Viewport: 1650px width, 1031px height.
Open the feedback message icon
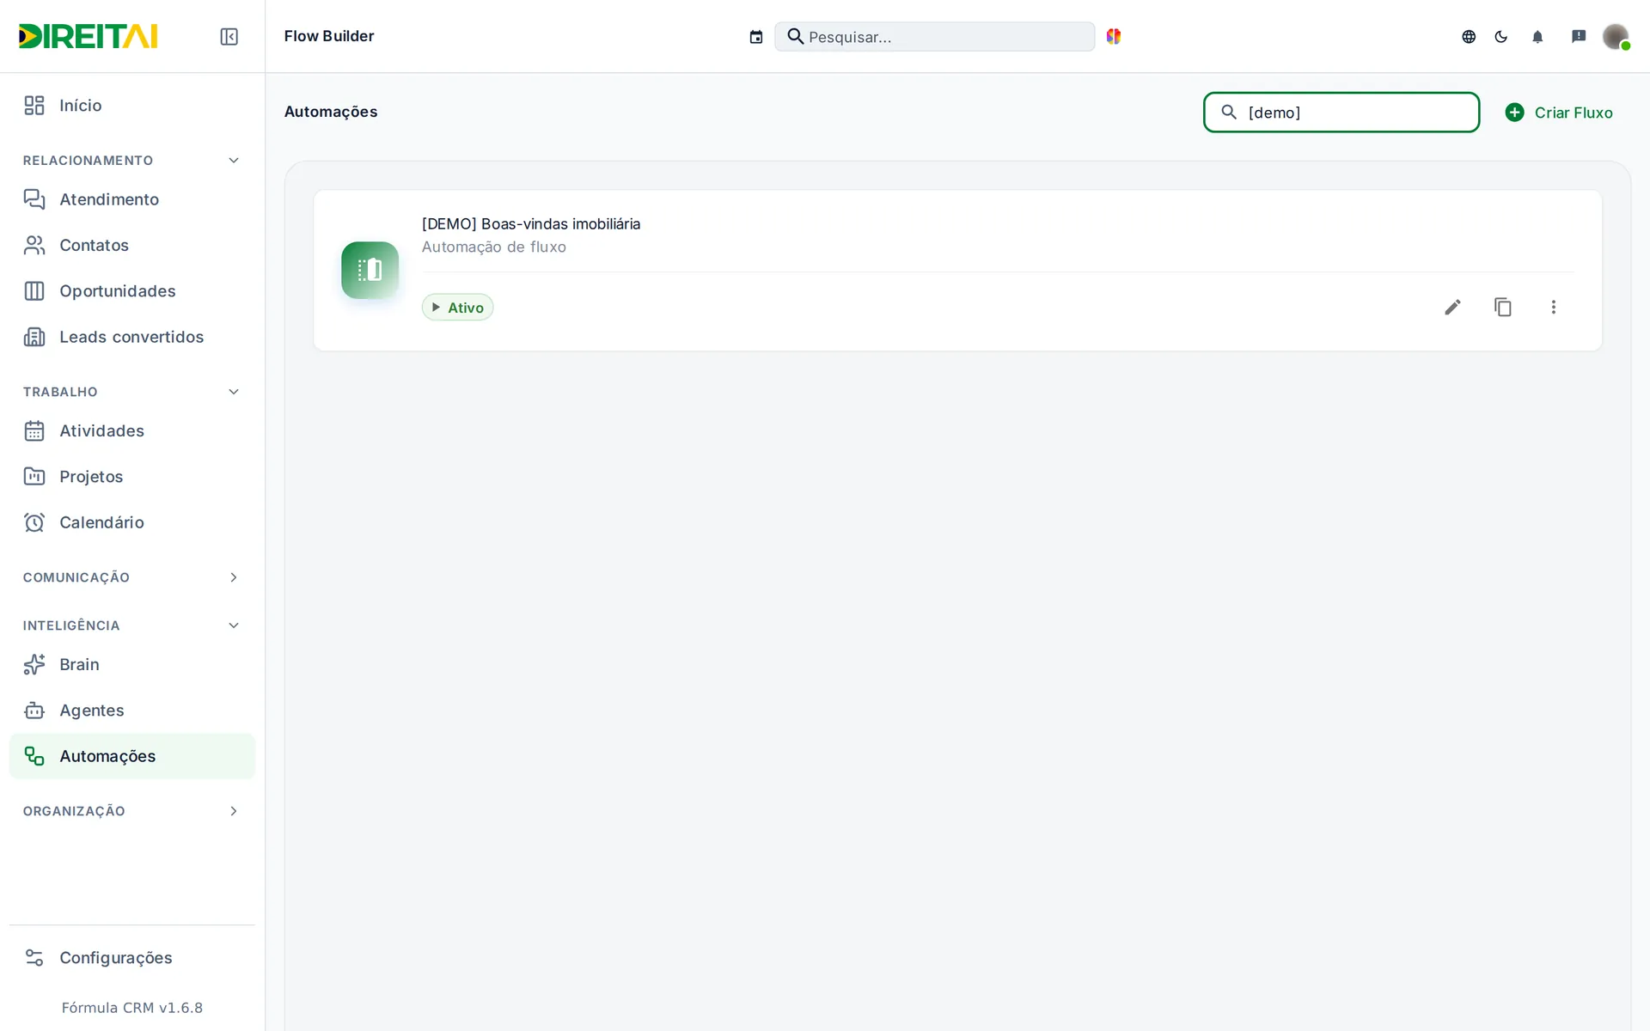click(1579, 36)
